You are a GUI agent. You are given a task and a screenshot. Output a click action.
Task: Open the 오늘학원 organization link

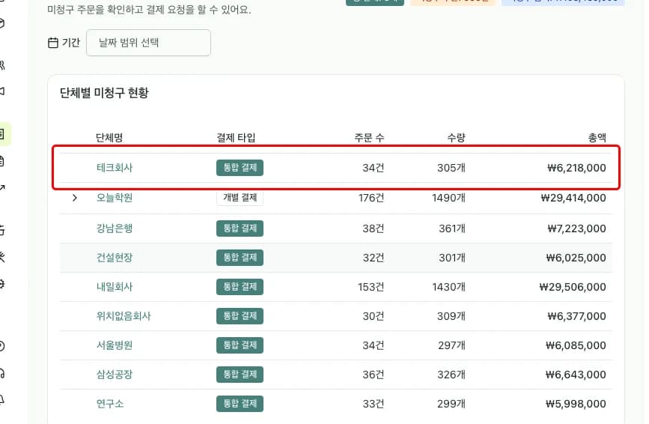coord(115,198)
